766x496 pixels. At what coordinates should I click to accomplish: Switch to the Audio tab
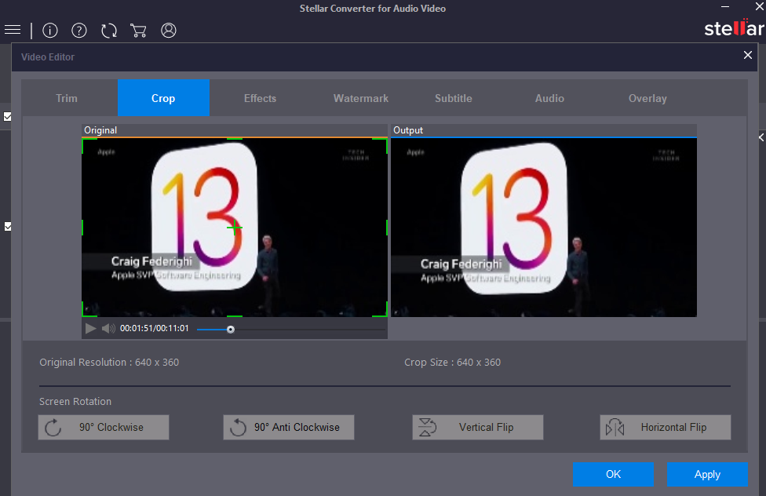[x=549, y=98]
